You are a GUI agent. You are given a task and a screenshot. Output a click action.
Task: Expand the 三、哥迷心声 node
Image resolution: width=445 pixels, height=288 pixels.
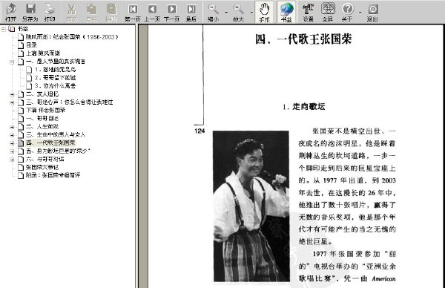pyautogui.click(x=12, y=102)
